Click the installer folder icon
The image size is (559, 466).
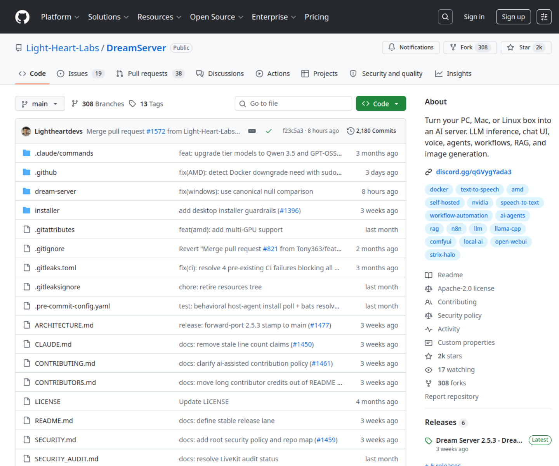click(26, 210)
